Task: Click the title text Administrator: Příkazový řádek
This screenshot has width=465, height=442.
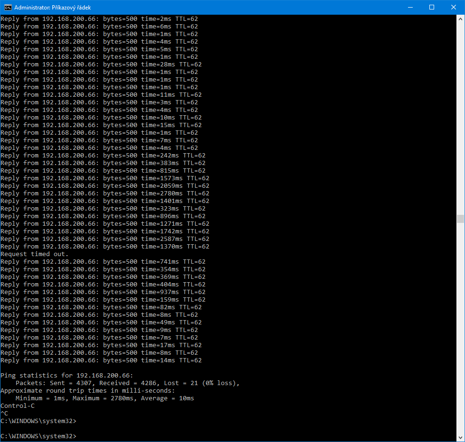Action: click(x=52, y=8)
